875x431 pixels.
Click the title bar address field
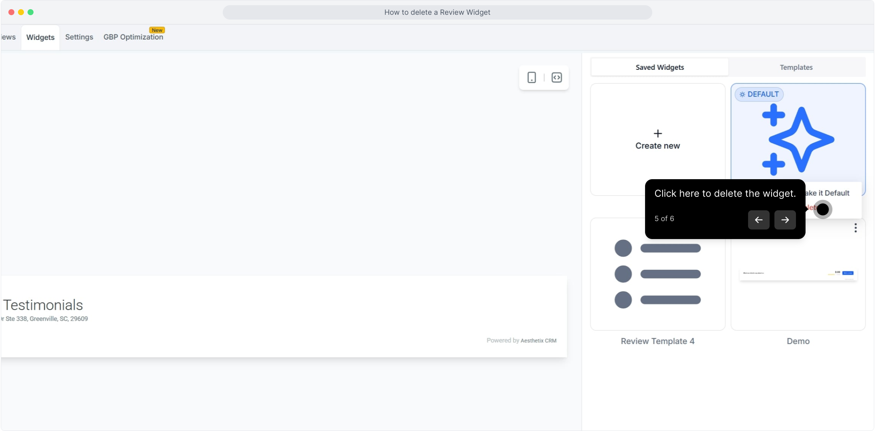437,12
